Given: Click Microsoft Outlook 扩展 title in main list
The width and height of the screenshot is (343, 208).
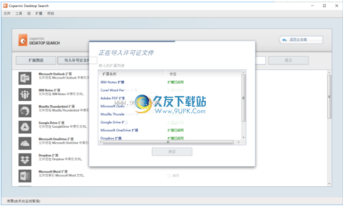Looking at the screenshot, I should point(55,74).
